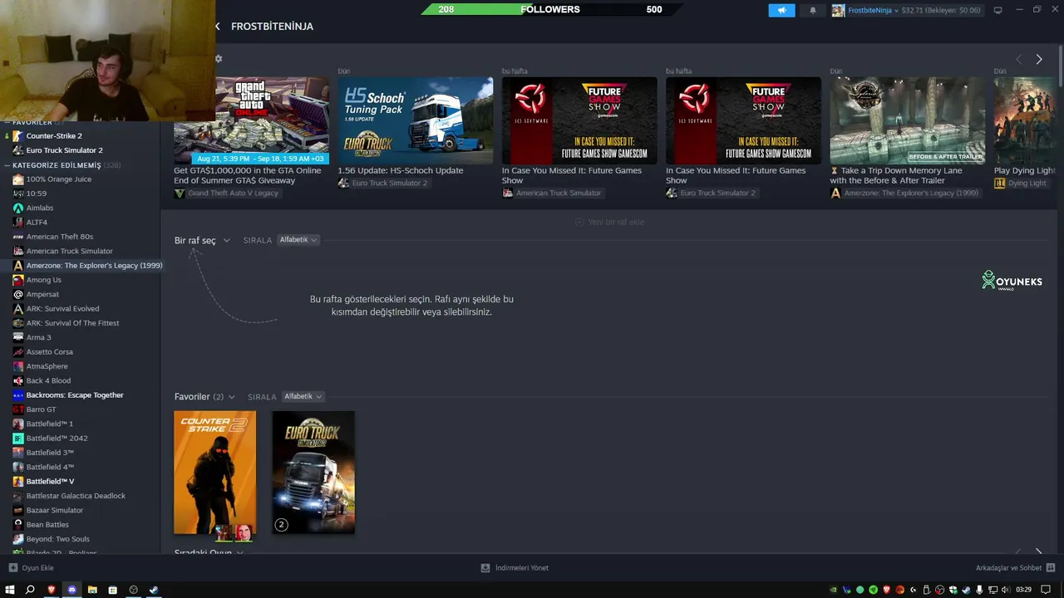1064x598 pixels.
Task: Open Discord from the taskbar
Action: point(71,590)
